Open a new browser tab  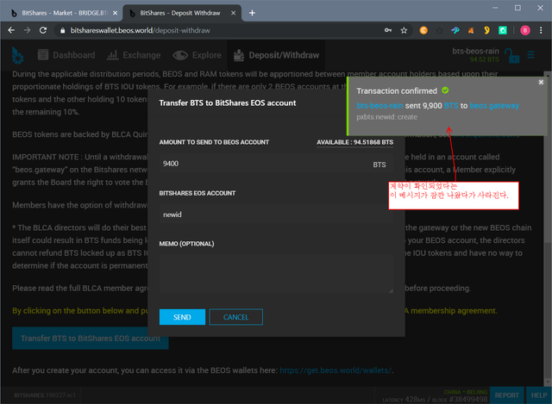coord(252,13)
